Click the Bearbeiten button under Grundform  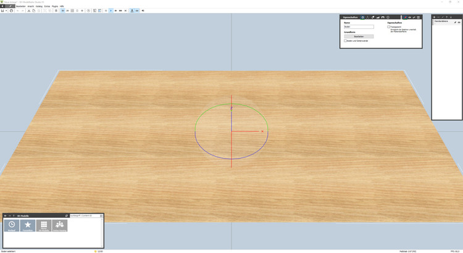pyautogui.click(x=359, y=36)
